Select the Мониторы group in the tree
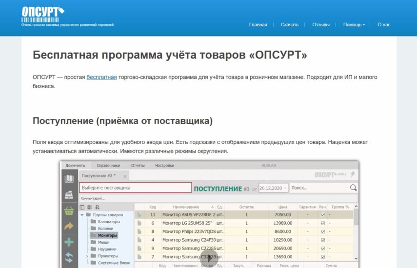Screen dimensions: 417x268 tap(104, 235)
